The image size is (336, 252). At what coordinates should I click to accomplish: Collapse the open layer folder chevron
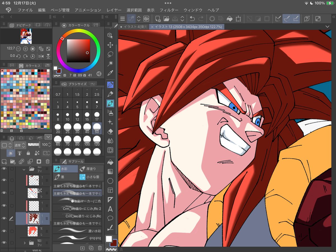point(24,169)
